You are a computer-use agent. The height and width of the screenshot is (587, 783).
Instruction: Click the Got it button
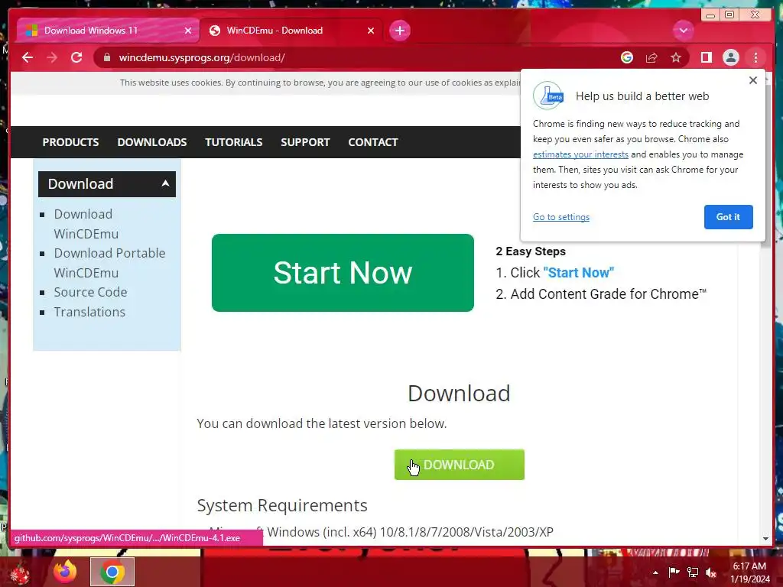pyautogui.click(x=728, y=217)
